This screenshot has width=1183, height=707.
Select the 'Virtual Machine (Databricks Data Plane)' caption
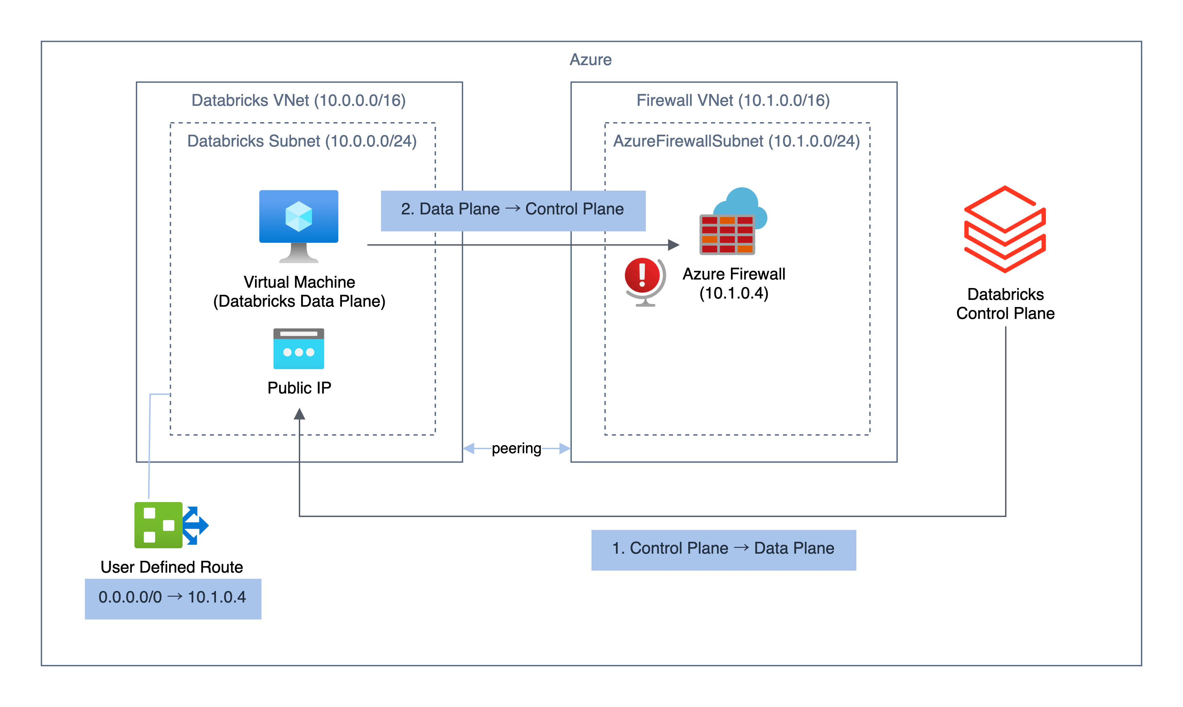(299, 291)
